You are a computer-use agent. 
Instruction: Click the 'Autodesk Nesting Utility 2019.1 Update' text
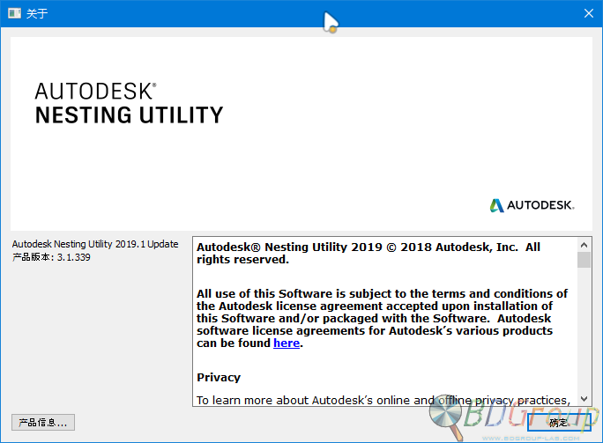coord(95,244)
